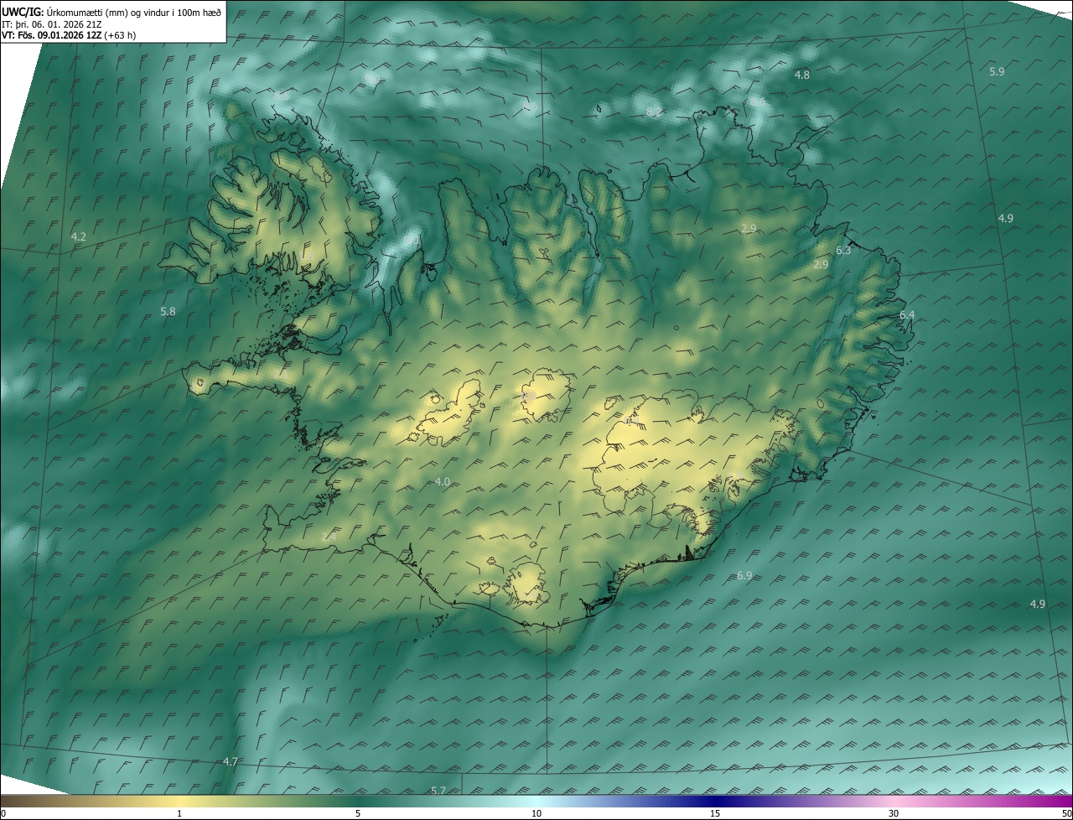Screen dimensions: 1073x820
Task: Click the 4.7 value label on the map
Action: 231,761
